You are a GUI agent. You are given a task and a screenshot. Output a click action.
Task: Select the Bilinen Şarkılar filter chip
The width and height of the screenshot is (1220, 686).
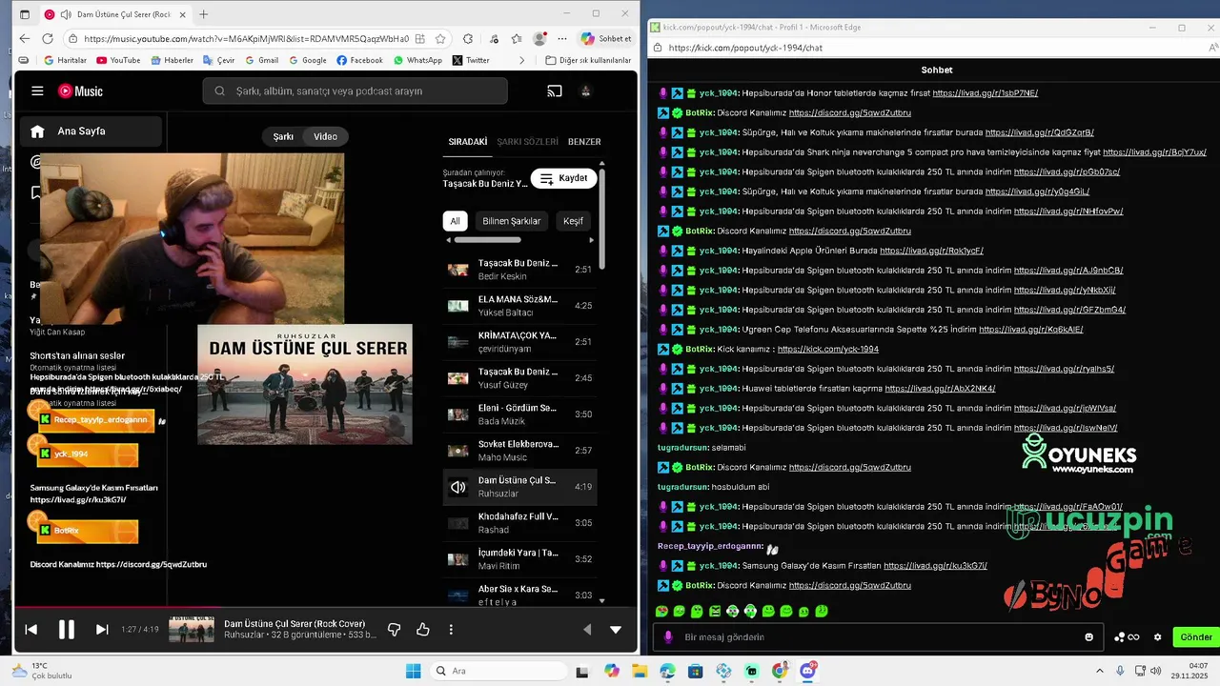click(x=512, y=221)
